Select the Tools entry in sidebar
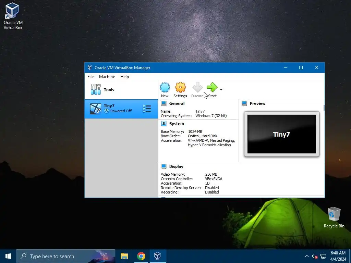 tap(121, 90)
